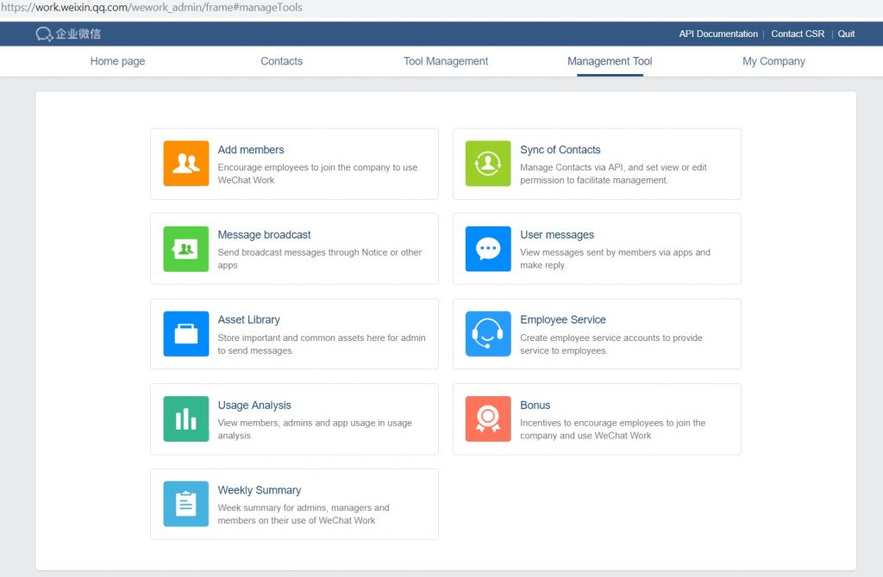Click 'Week summary for admins' description
This screenshot has height=577, width=883.
coord(303,514)
